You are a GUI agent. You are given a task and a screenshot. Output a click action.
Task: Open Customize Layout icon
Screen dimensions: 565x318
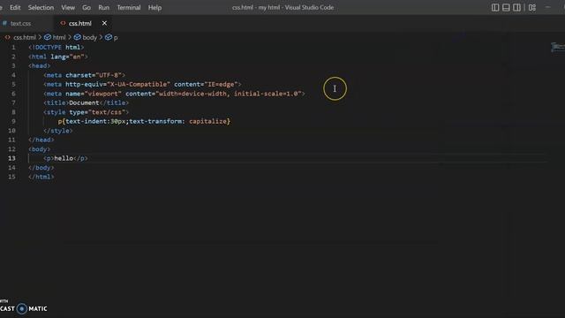tap(532, 8)
